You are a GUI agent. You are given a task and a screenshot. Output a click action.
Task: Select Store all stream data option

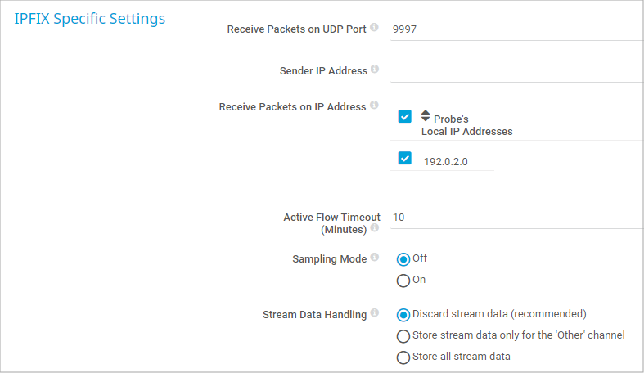tap(403, 357)
